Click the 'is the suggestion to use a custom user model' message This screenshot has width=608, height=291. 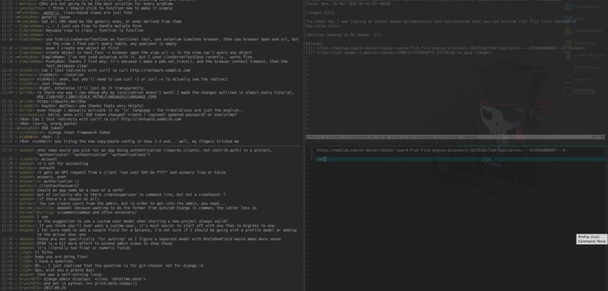pyautogui.click(x=132, y=221)
